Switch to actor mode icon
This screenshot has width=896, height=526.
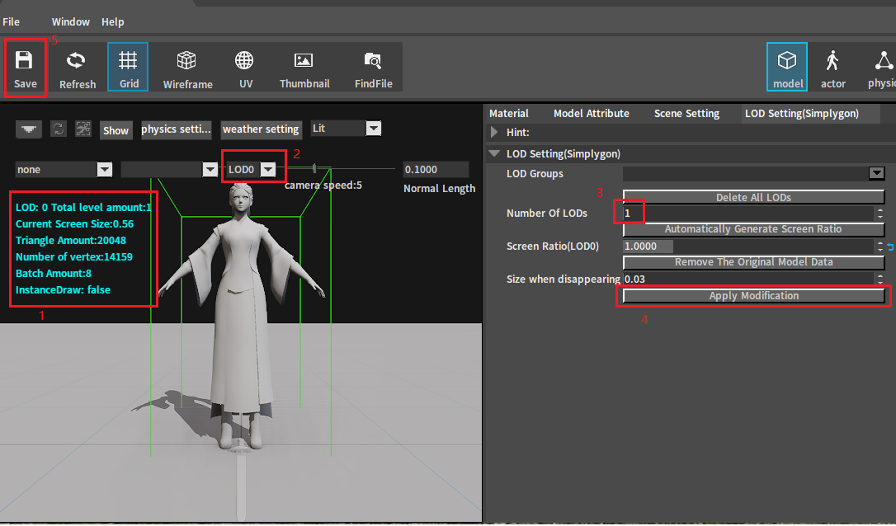tap(832, 68)
